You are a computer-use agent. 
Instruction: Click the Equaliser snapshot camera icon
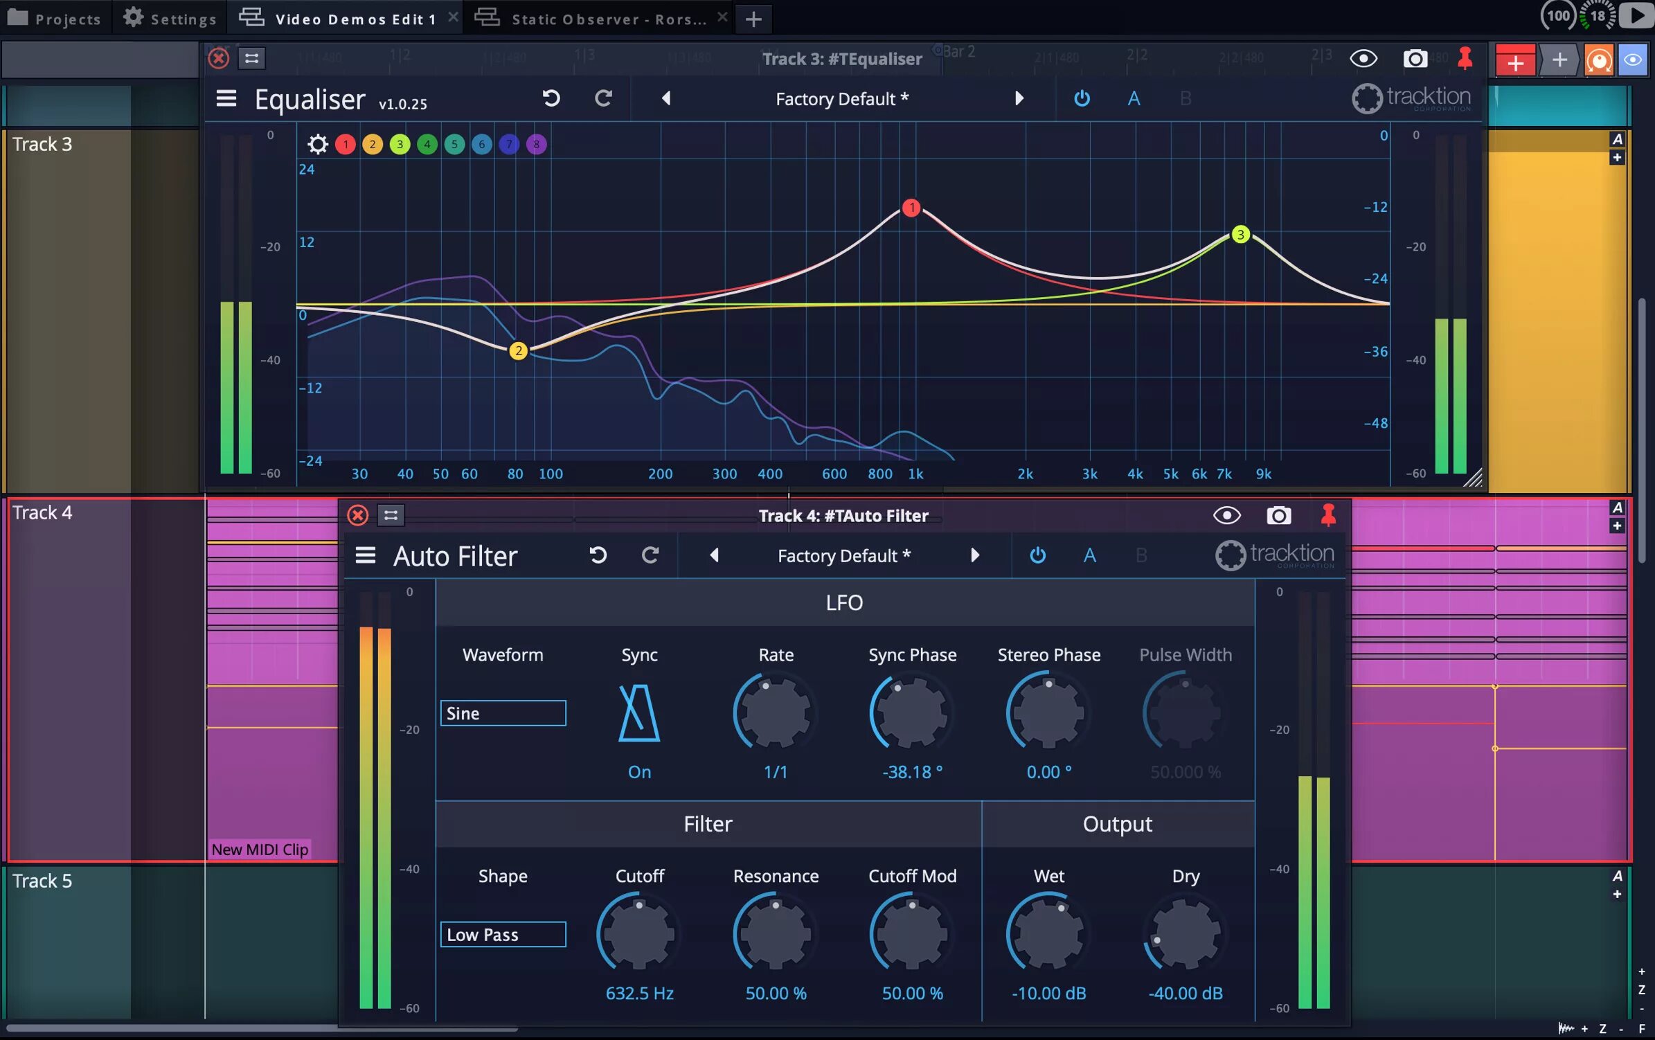pyautogui.click(x=1415, y=59)
